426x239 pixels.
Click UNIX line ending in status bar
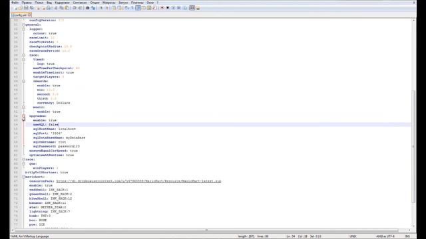[353, 236]
